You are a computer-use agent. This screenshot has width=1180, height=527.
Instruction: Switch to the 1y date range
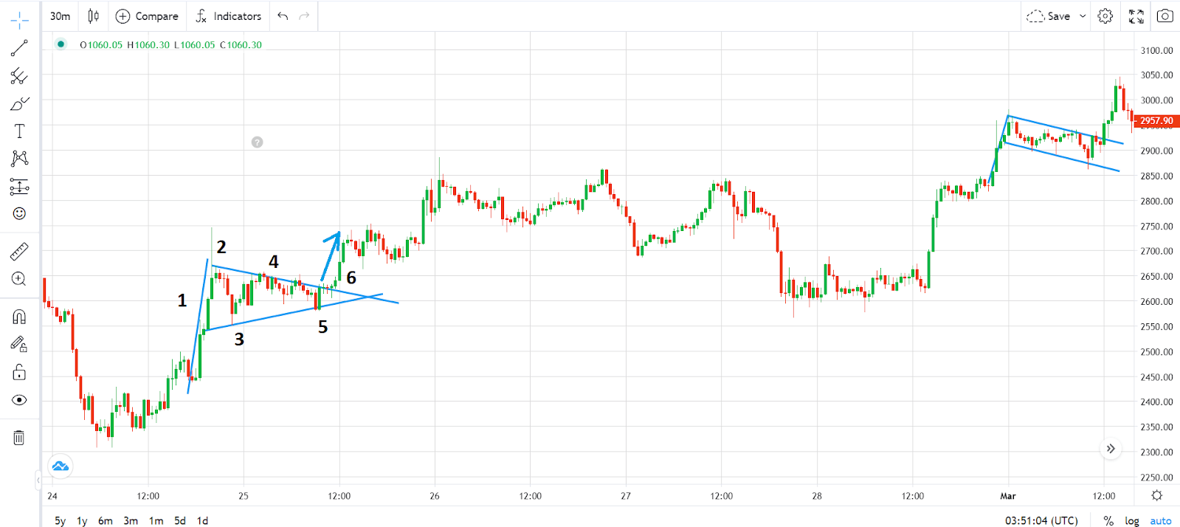coord(82,521)
